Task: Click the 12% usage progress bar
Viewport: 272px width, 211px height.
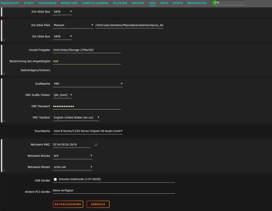Action: coord(228,3)
